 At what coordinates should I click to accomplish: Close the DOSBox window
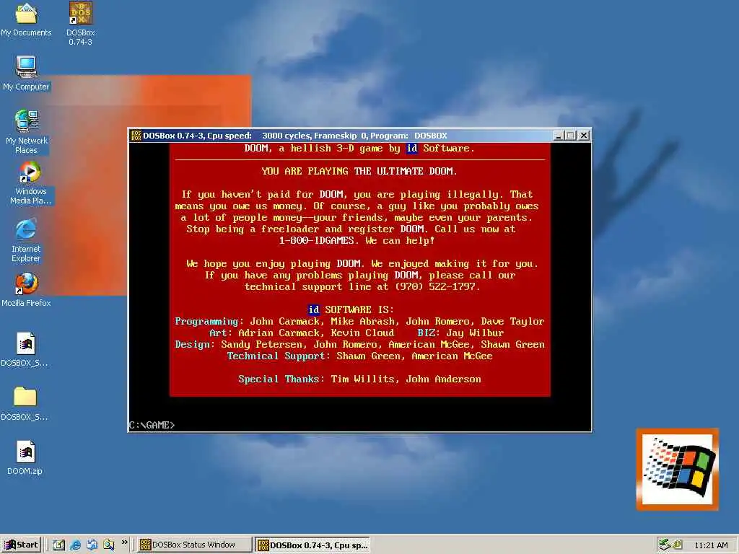coord(583,136)
